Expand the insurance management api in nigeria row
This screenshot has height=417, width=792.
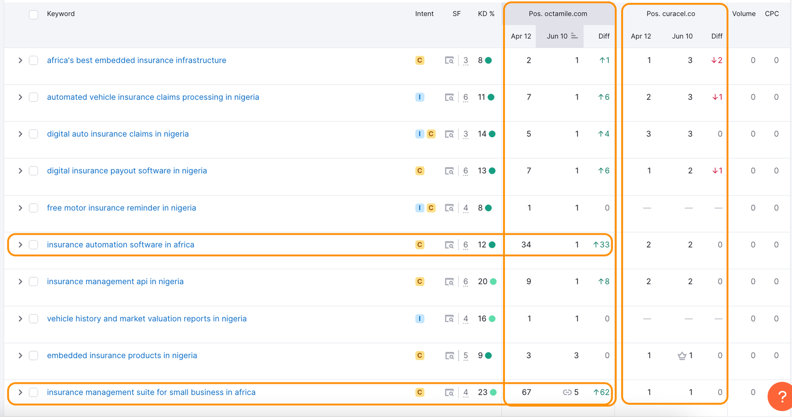20,282
